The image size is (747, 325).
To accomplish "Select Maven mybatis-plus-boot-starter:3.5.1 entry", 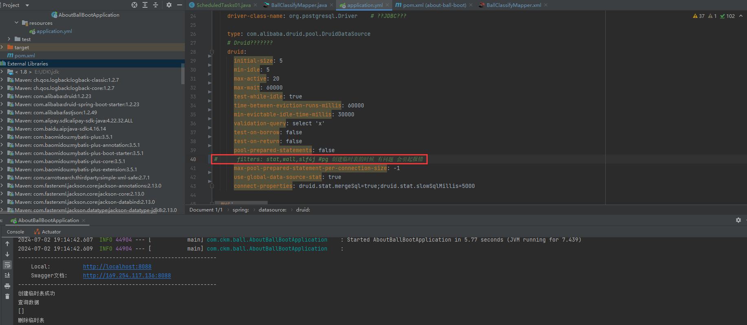I will click(79, 153).
